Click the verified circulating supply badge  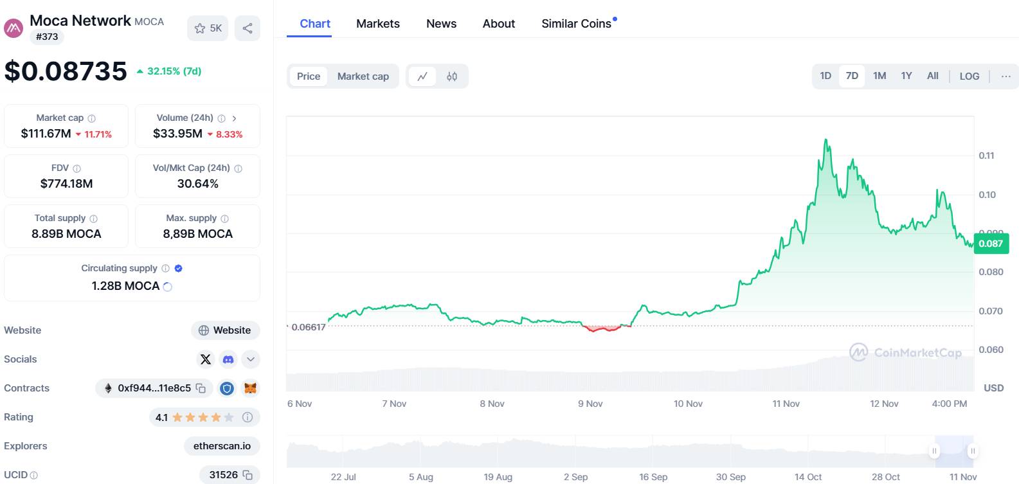point(179,269)
